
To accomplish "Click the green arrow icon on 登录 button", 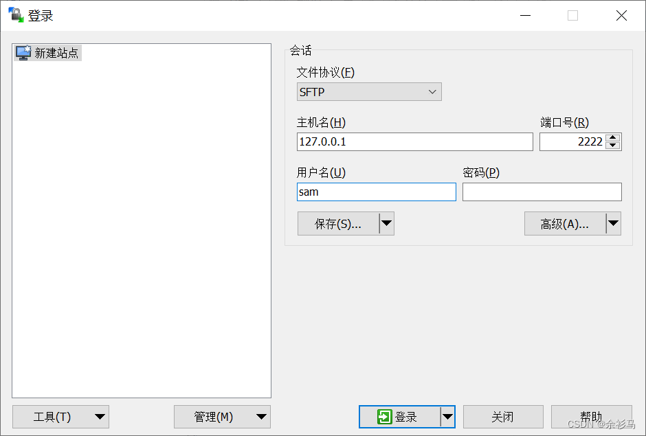I will click(x=384, y=417).
